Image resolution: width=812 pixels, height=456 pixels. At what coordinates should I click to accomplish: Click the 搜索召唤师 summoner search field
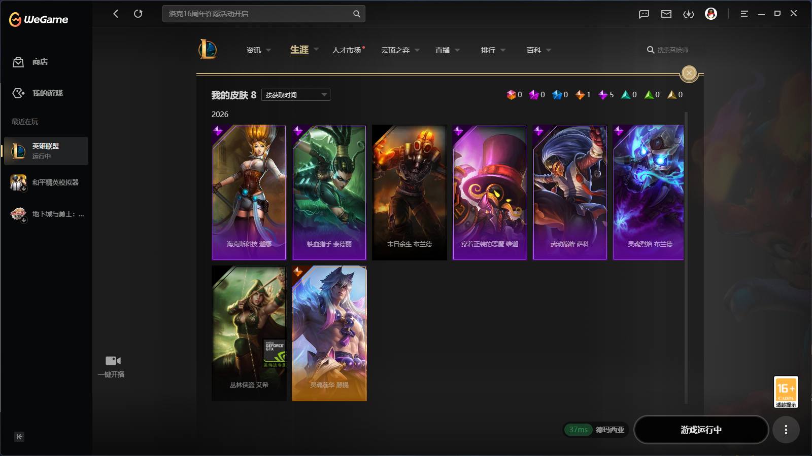point(672,50)
